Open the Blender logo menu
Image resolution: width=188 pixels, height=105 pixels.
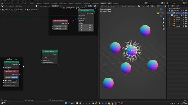pos(2,3)
